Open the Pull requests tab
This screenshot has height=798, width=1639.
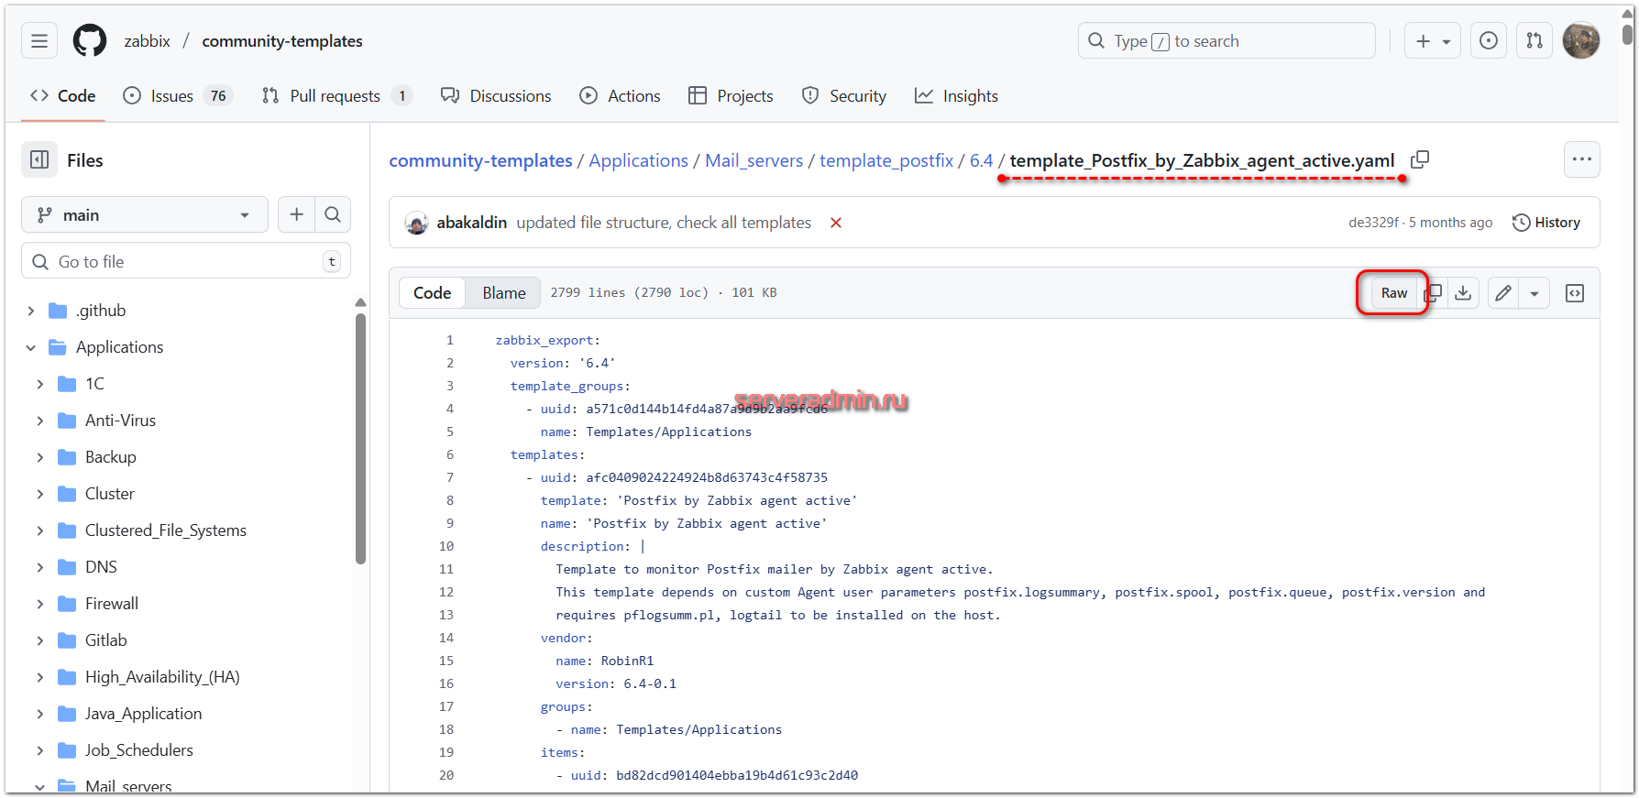[336, 96]
